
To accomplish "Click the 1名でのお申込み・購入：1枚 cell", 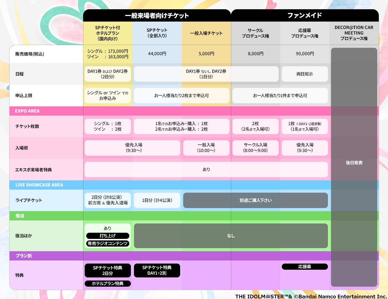I will [182, 126].
